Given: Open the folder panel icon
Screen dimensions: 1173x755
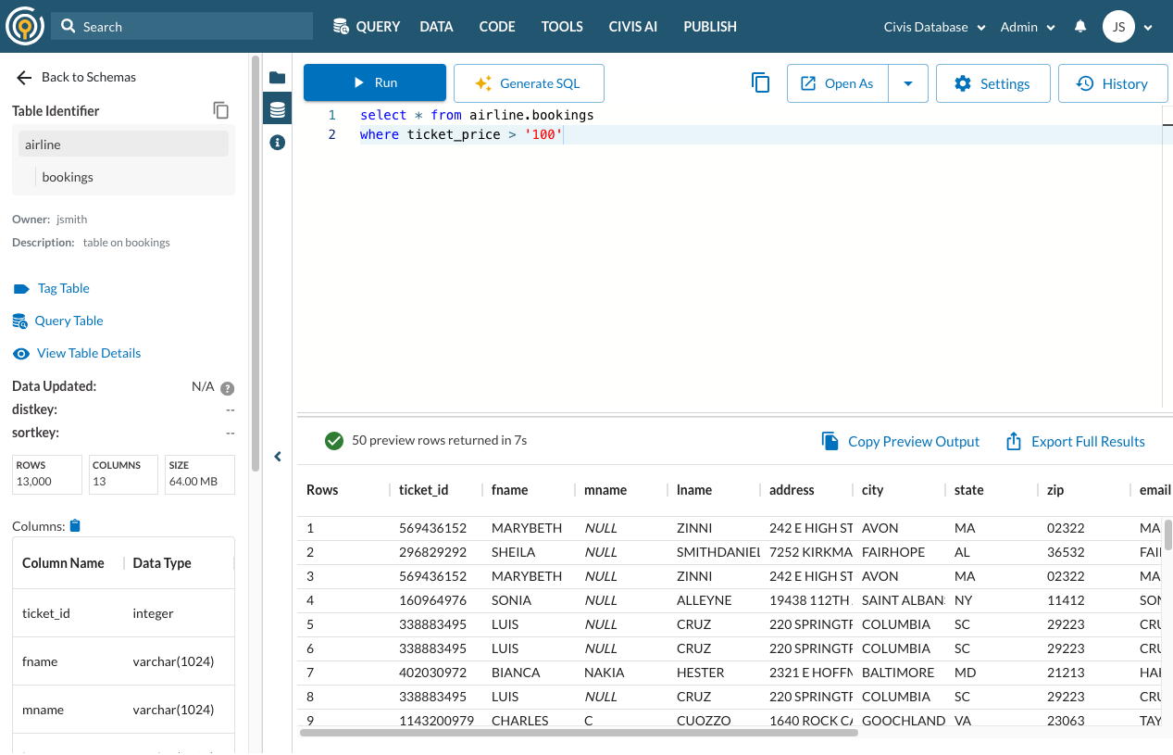Looking at the screenshot, I should pos(277,77).
